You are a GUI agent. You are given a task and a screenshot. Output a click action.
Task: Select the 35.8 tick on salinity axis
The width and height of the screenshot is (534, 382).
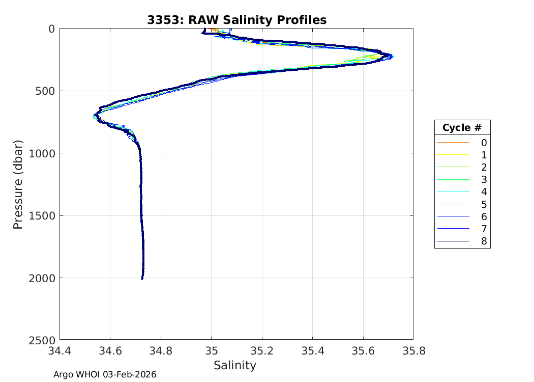pos(413,350)
